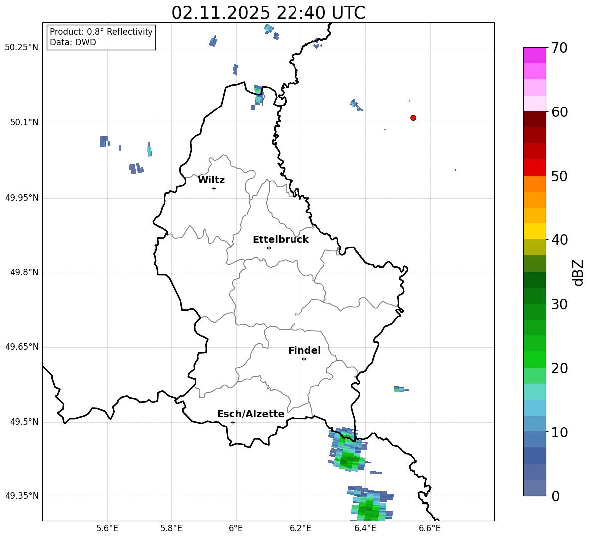Image resolution: width=590 pixels, height=538 pixels.
Task: Click the cross marker below Ettelbruck
Action: (269, 248)
